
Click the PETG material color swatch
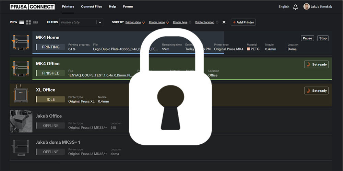point(248,49)
